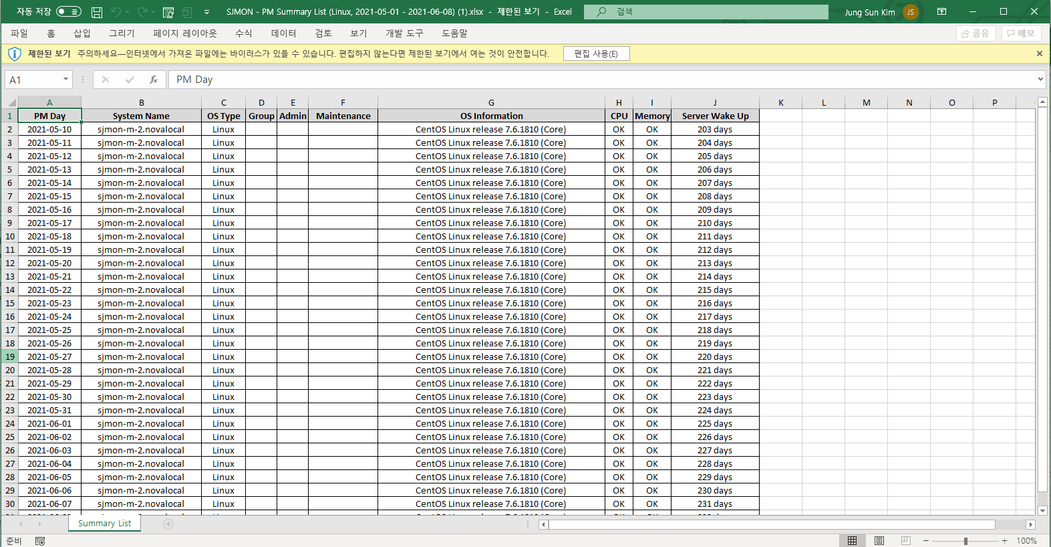Toggle the AutoSave (자동 저장) switch

[68, 11]
